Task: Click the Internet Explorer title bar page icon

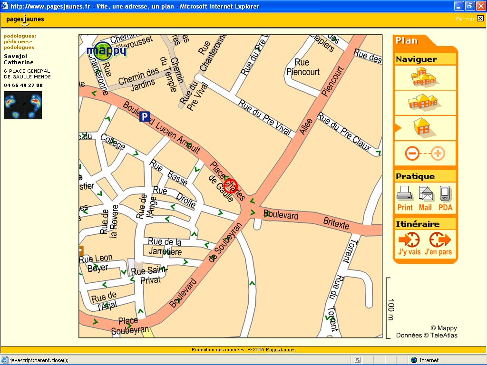Action: (x=5, y=6)
